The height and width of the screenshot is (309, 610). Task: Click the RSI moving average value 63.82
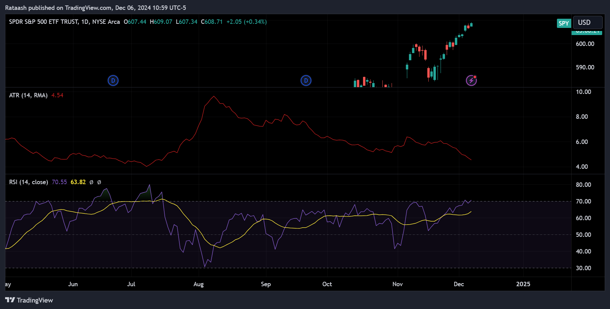pos(78,182)
